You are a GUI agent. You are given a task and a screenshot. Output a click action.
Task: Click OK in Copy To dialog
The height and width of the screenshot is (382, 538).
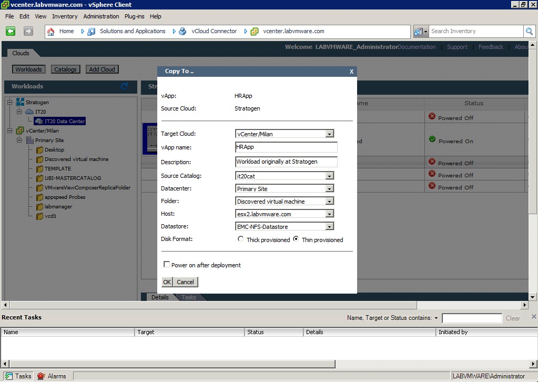(167, 282)
